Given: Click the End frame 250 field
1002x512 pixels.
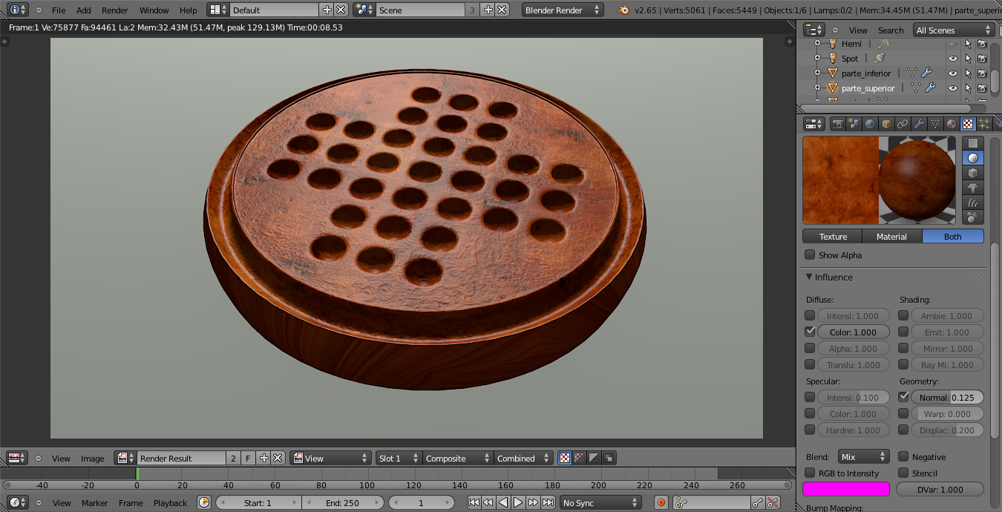Looking at the screenshot, I should coord(342,503).
